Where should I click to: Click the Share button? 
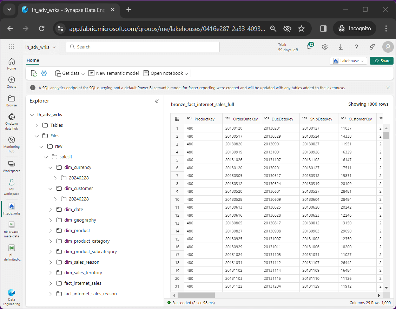[x=382, y=61]
